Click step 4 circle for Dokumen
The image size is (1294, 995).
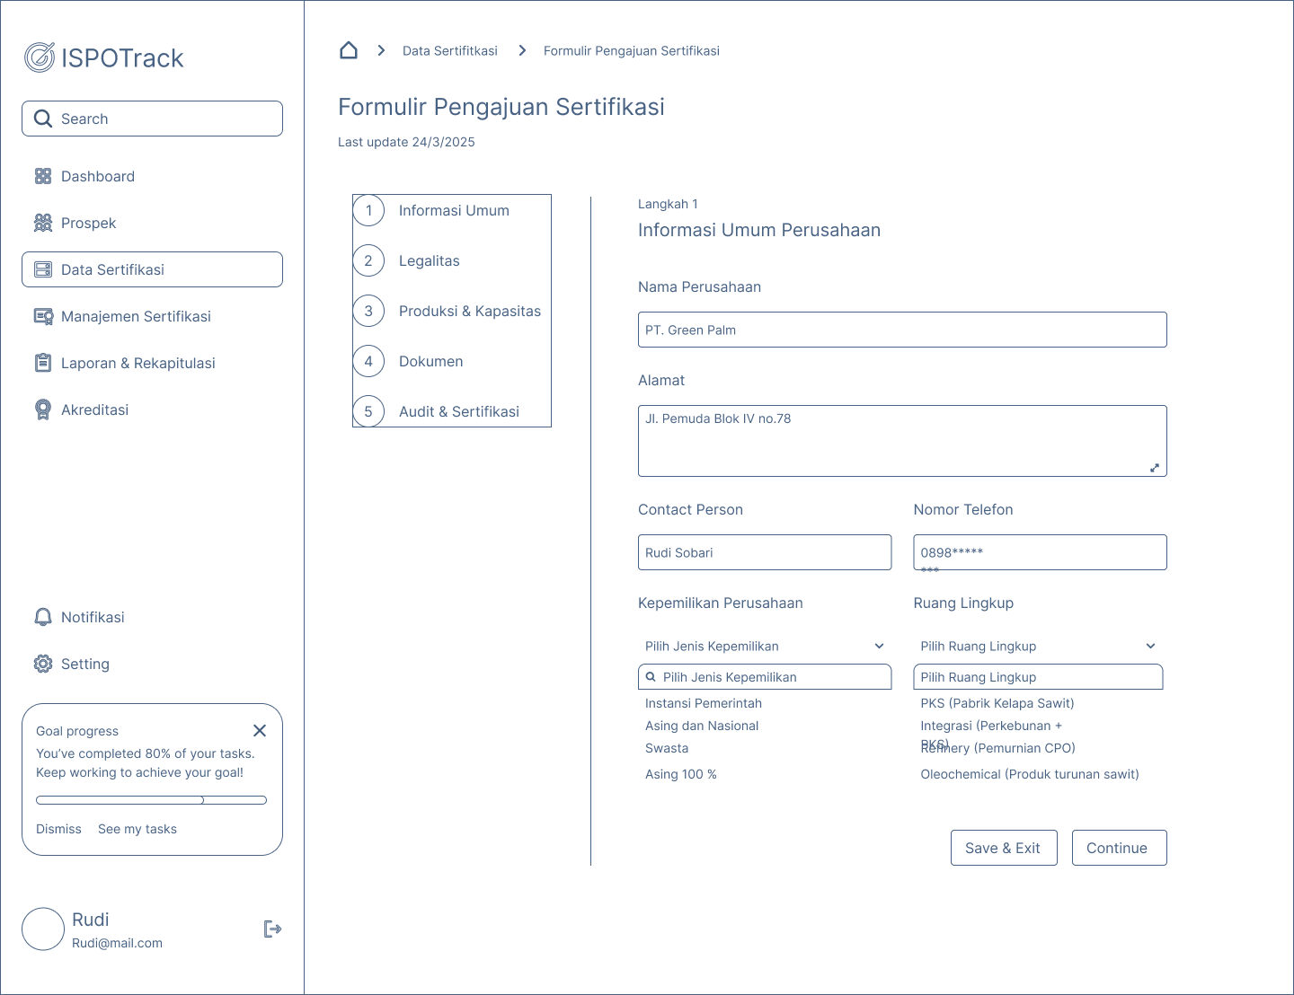368,361
